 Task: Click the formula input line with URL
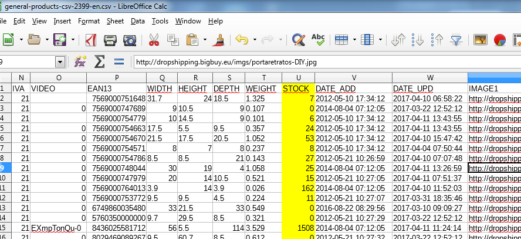[323, 62]
